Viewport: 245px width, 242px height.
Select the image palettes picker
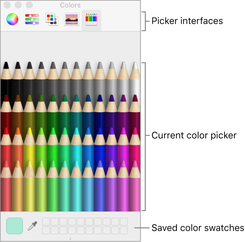pyautogui.click(x=71, y=20)
